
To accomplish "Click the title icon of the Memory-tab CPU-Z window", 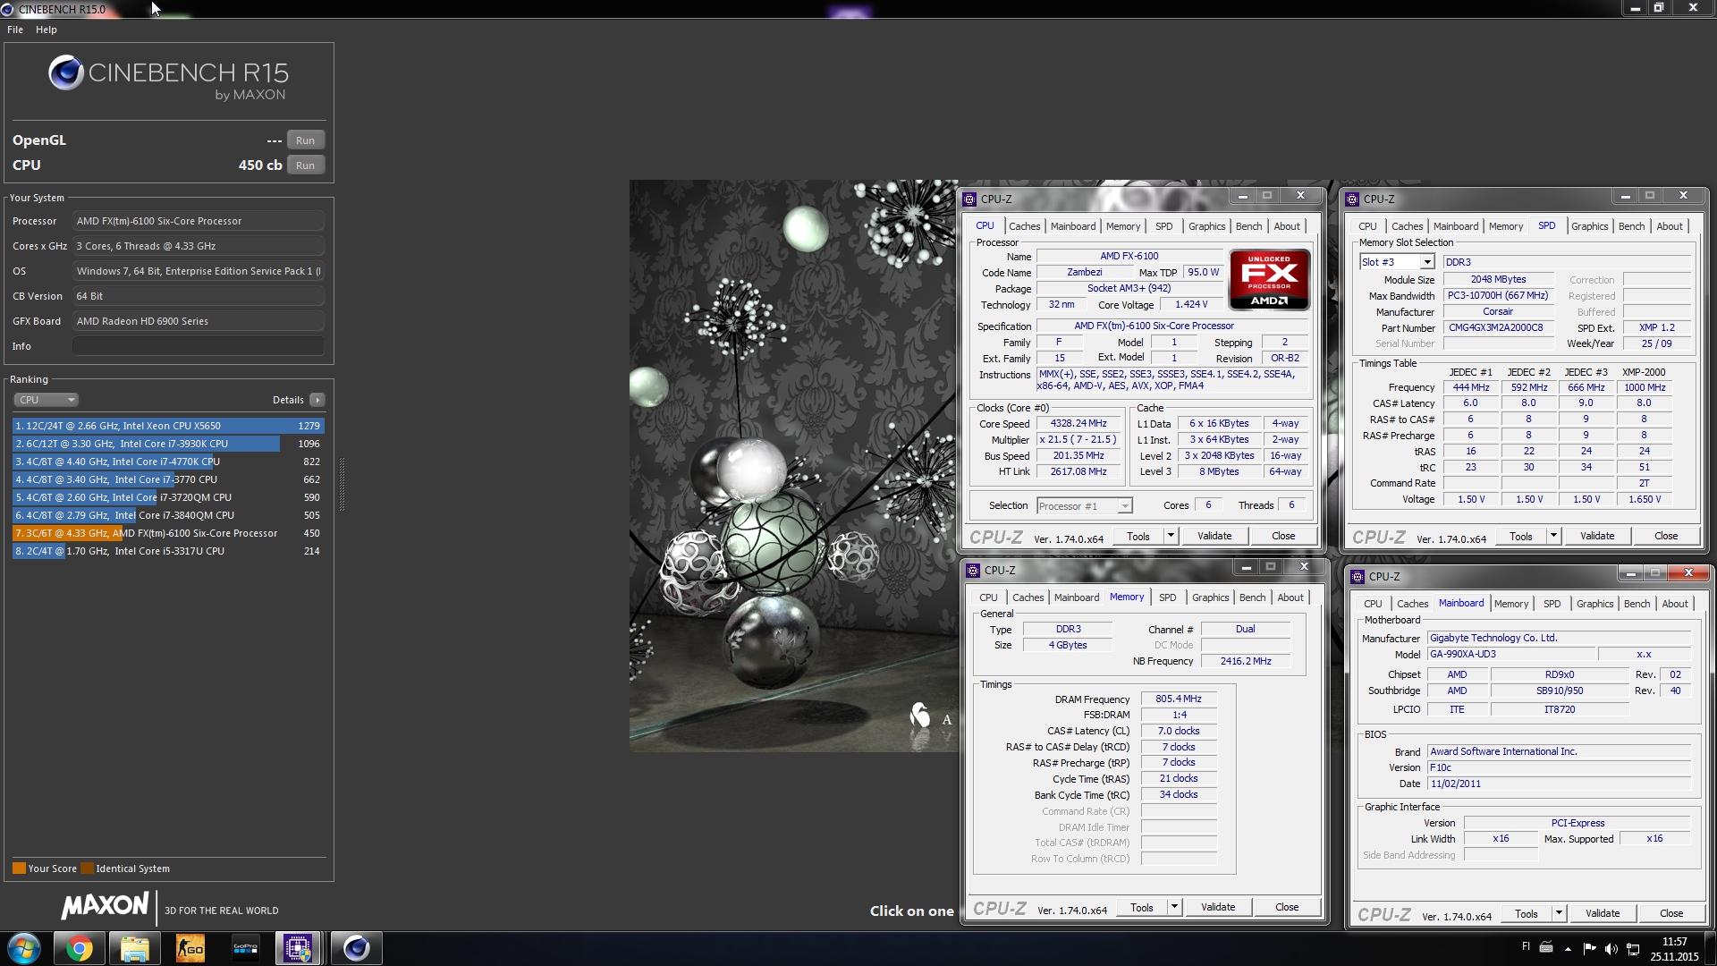I will (973, 571).
